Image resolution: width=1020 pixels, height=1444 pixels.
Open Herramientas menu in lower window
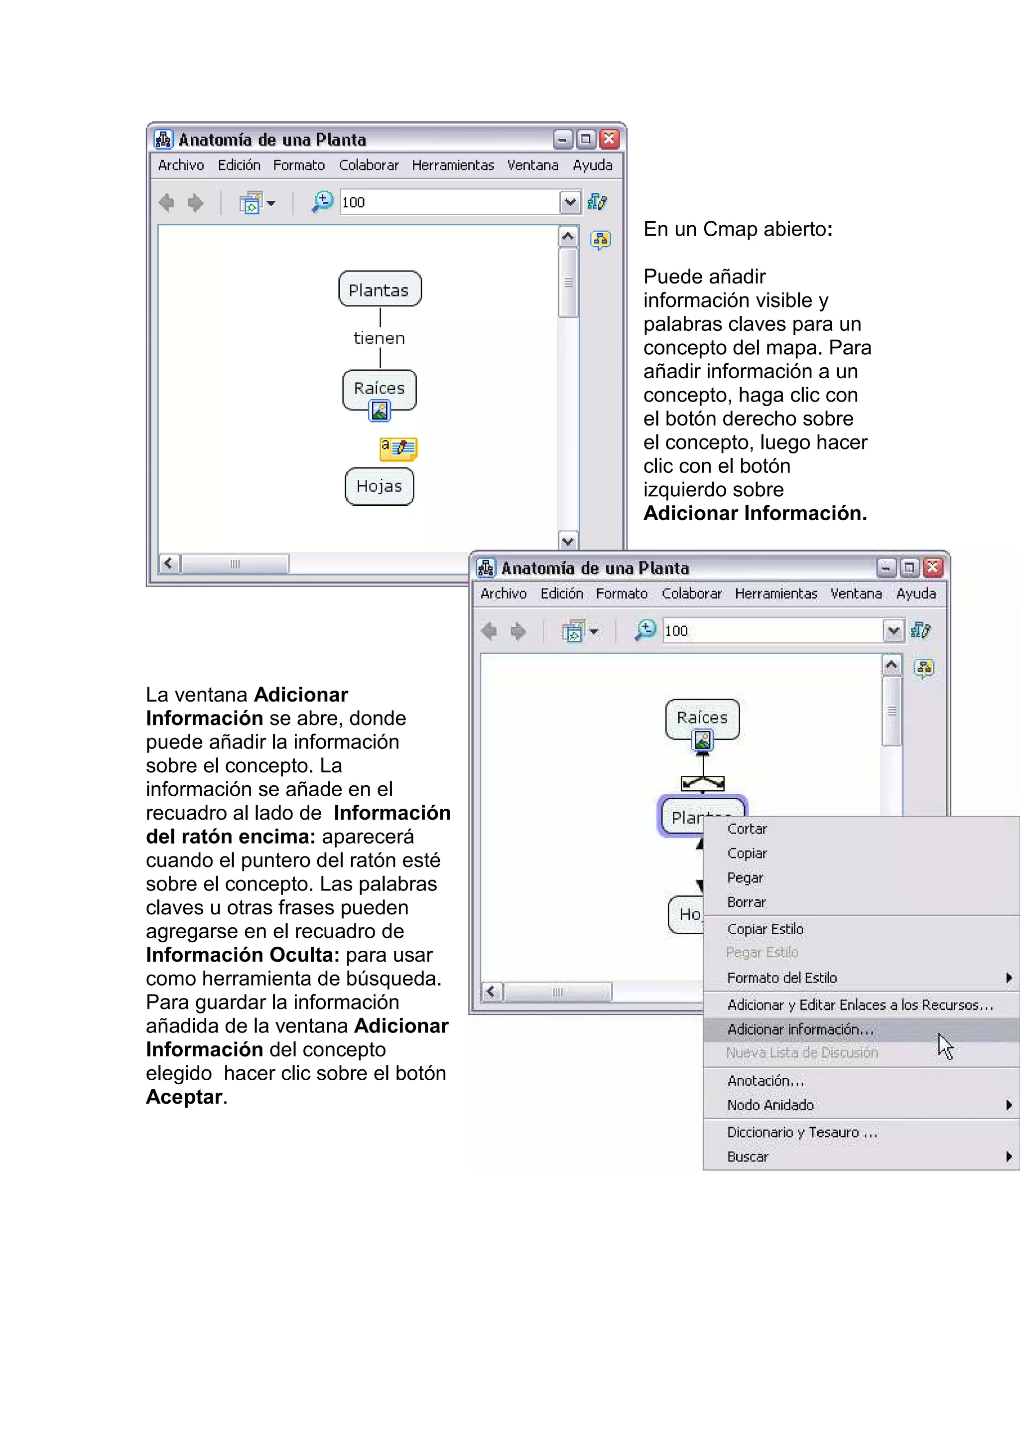(x=776, y=594)
